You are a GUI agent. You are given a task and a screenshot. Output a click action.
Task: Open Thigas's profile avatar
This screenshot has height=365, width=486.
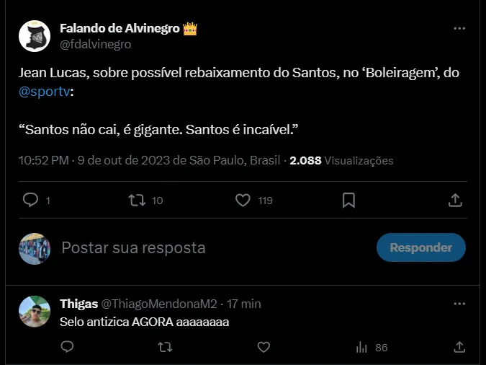pyautogui.click(x=34, y=310)
